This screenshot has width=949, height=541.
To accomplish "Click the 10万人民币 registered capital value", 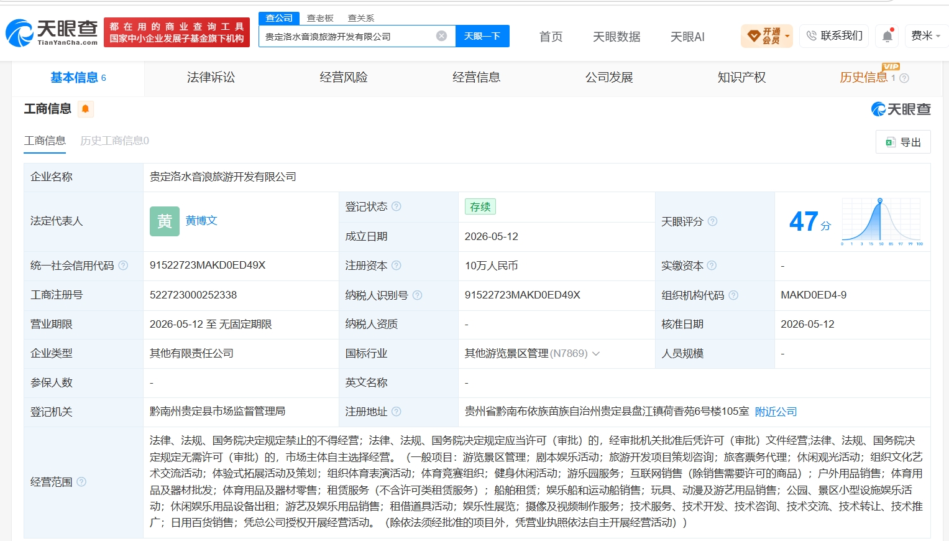I will 491,266.
